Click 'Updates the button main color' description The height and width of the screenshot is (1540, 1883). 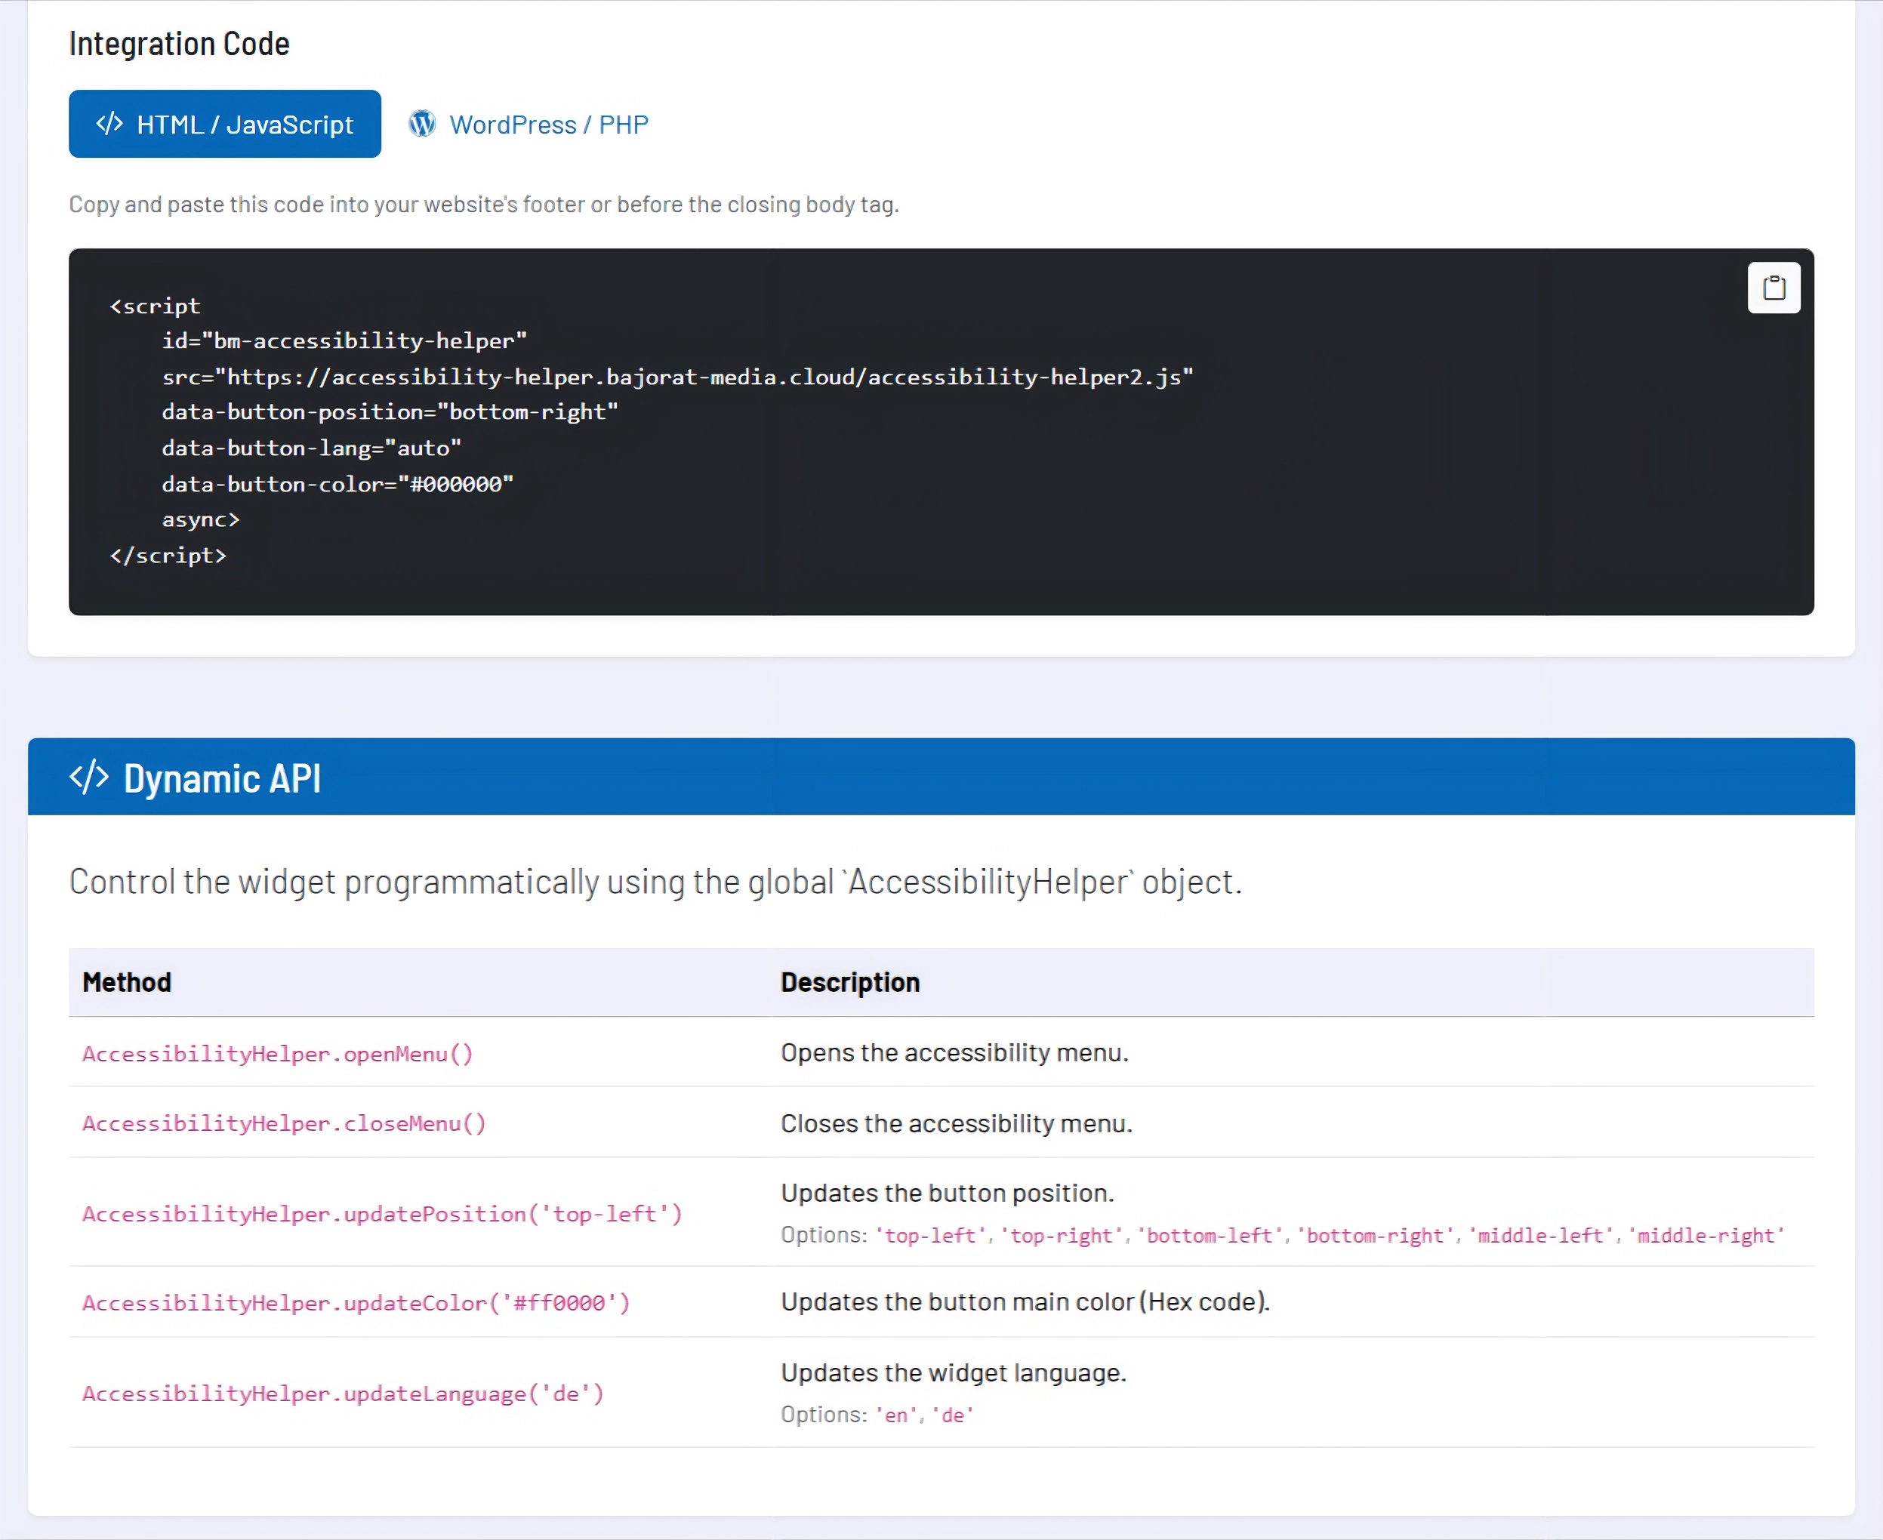point(1026,1301)
